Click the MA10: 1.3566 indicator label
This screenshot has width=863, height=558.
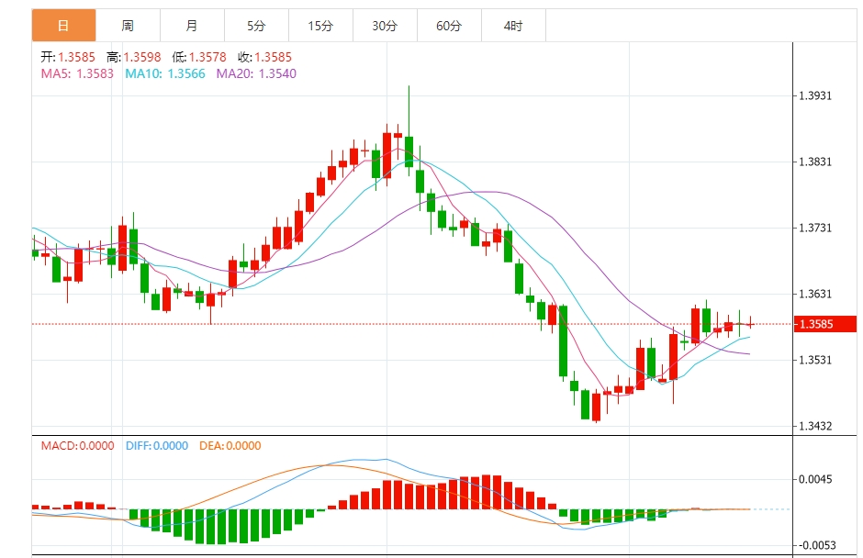pos(165,73)
